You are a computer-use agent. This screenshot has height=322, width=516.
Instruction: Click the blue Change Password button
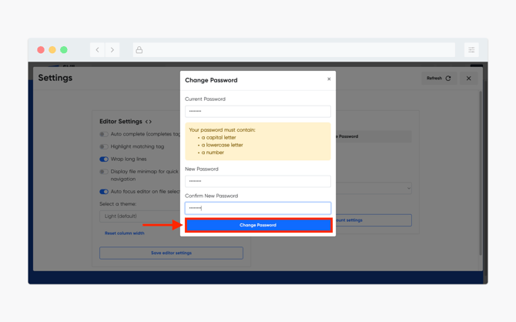pyautogui.click(x=258, y=225)
